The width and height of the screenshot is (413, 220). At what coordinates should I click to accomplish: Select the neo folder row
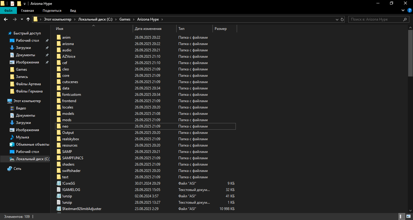pos(145,126)
